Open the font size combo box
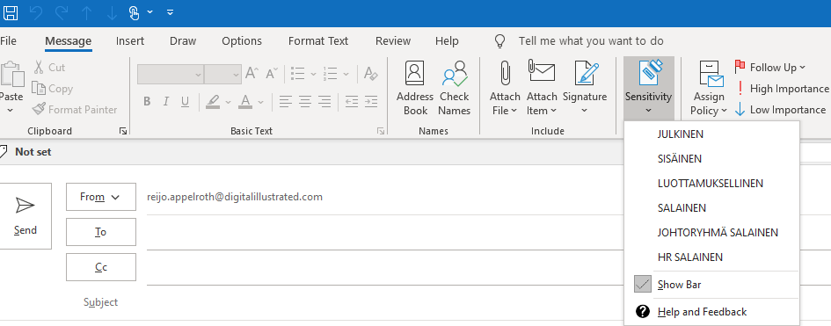Image resolution: width=831 pixels, height=326 pixels. coord(222,75)
